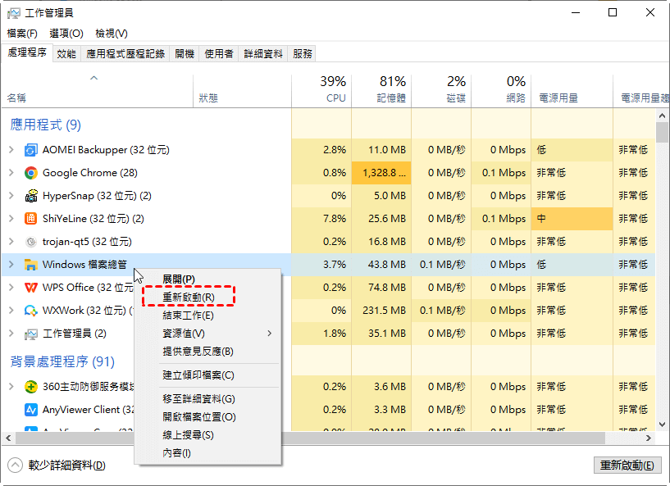Click the horizontal scrollbar left arrow
Viewport: 670px width, 486px height.
coord(8,438)
